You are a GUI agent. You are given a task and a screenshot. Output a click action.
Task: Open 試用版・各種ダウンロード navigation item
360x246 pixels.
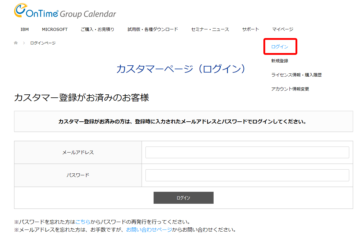(153, 29)
